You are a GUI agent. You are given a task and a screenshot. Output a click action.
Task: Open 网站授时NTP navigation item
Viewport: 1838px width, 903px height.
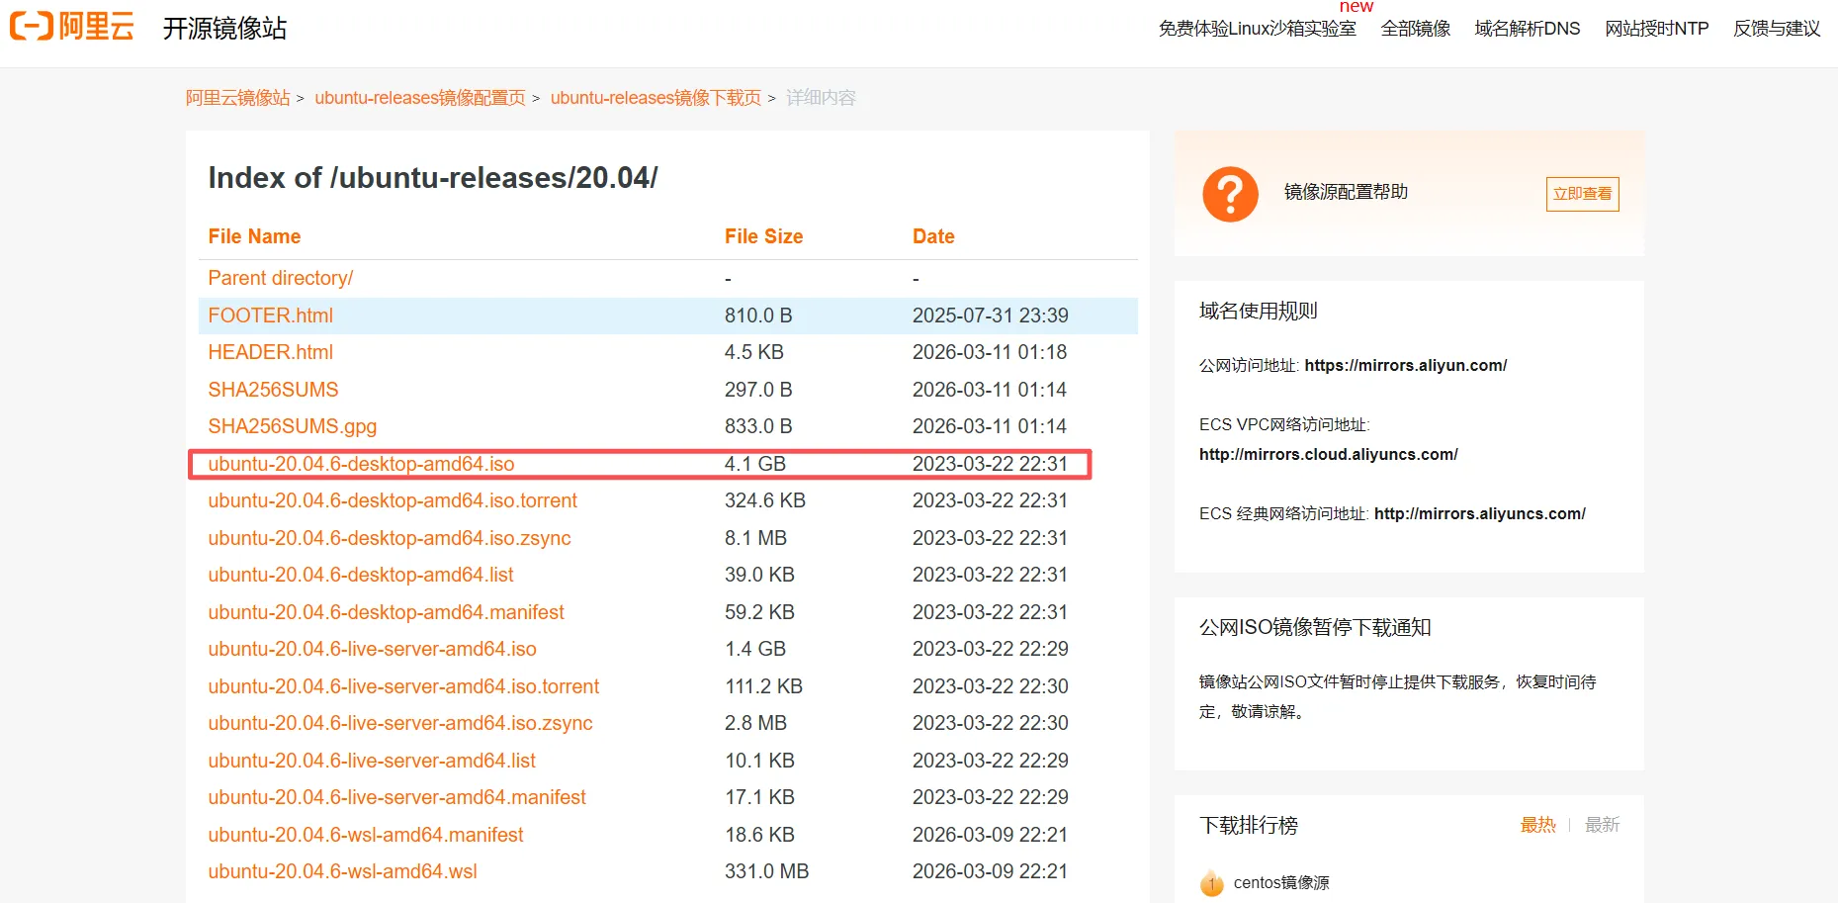point(1657,29)
